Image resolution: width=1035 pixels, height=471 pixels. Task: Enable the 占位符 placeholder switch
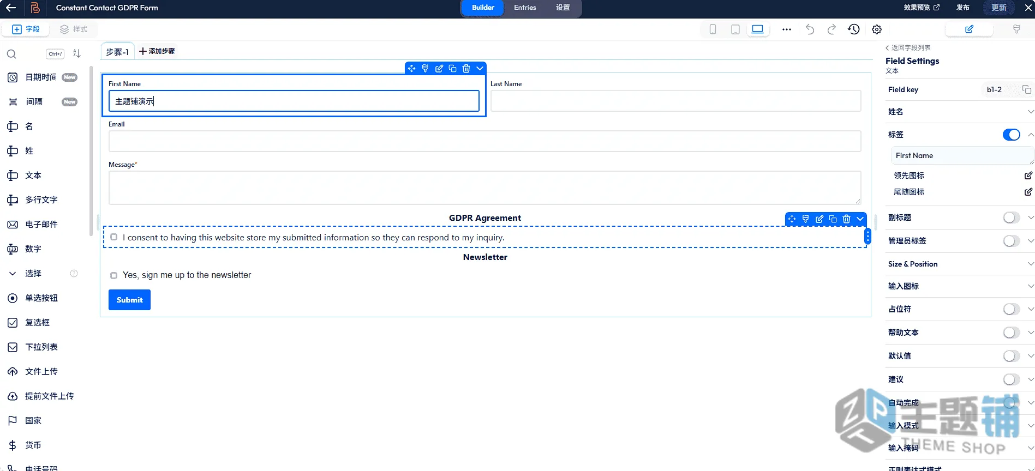[1011, 309]
